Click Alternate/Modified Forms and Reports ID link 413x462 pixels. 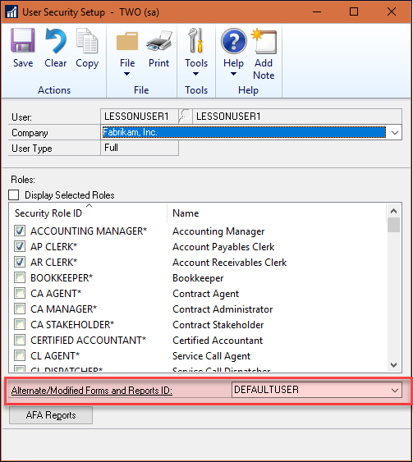point(92,391)
